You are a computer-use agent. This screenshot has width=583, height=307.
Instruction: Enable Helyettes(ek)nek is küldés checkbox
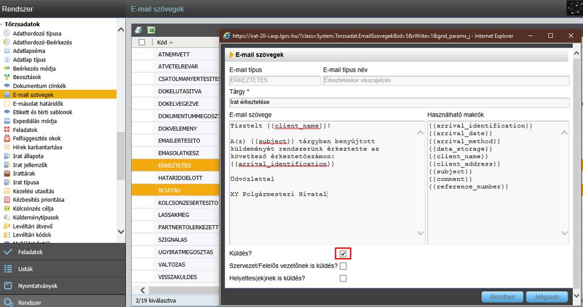click(x=343, y=279)
